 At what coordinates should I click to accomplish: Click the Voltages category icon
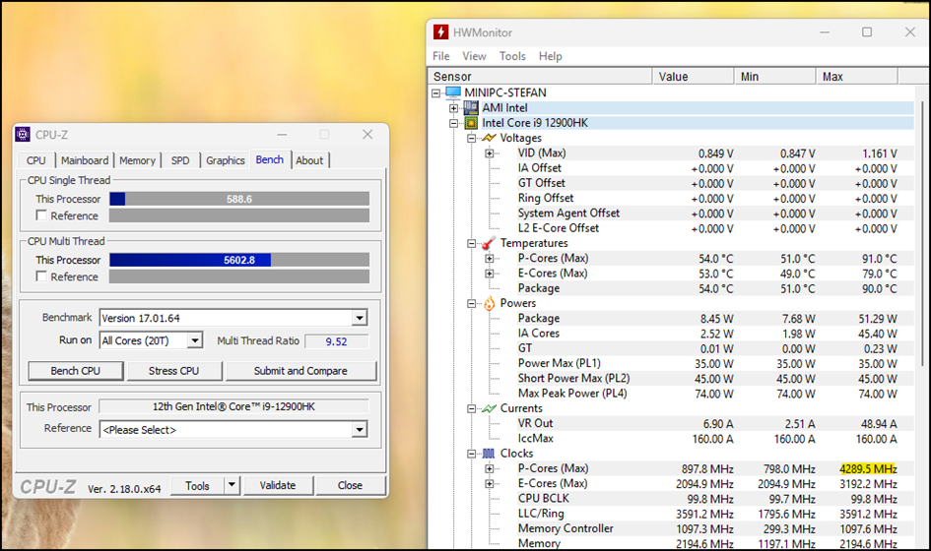pyautogui.click(x=489, y=138)
